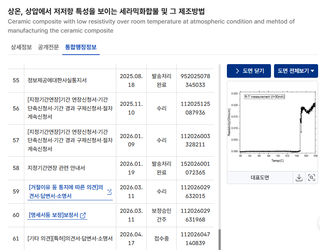Image resolution: width=320 pixels, height=250 pixels.
Task: Click the external-link icon beside 의견서·답변서·소명서
Action: (109, 192)
